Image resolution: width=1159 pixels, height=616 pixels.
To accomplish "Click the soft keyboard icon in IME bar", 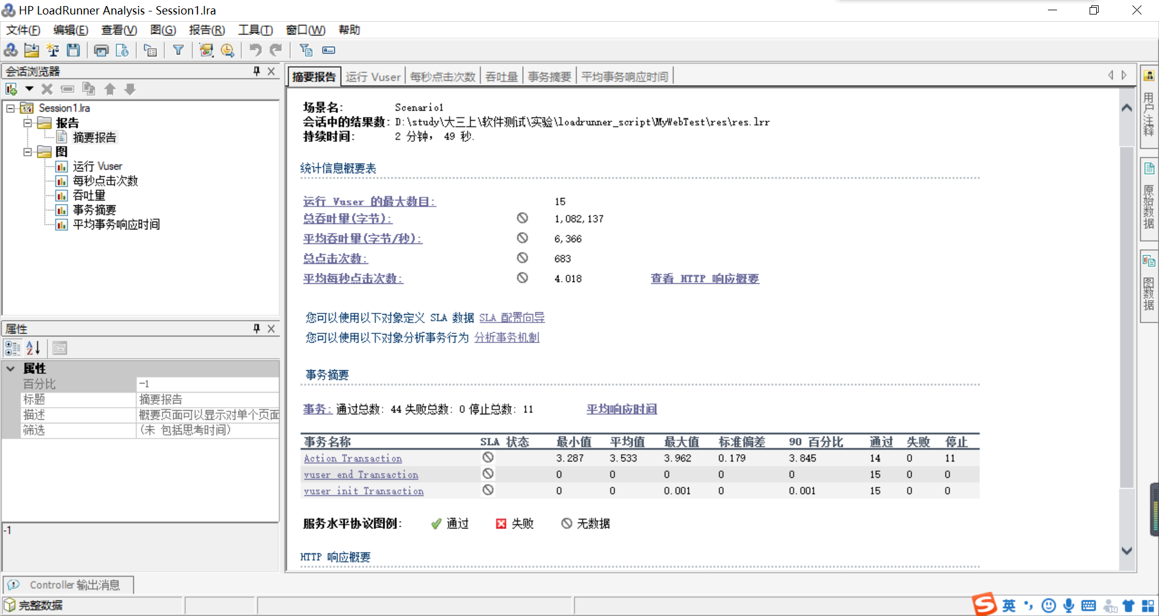I will 1088,606.
